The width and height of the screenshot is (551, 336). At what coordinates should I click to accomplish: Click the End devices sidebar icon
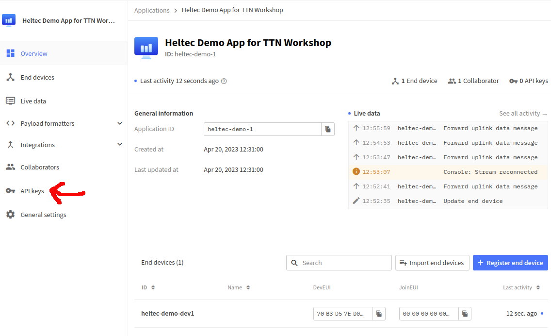[11, 77]
